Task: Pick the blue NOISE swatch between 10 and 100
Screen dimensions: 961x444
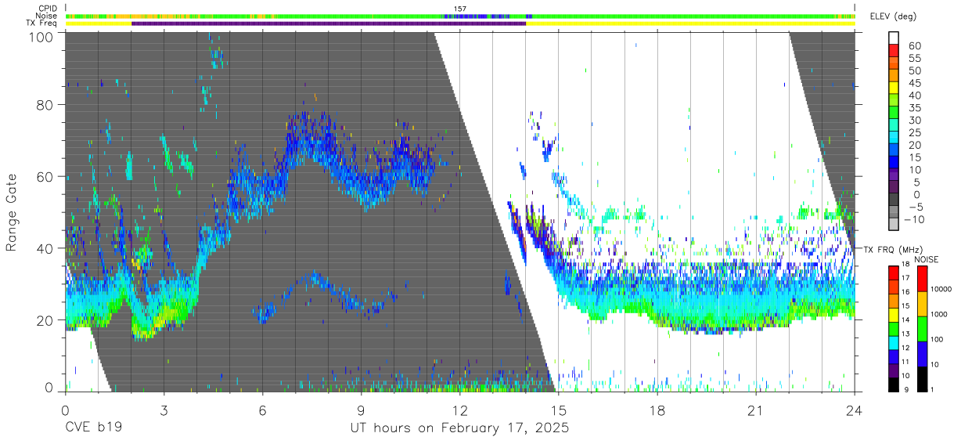Action: click(922, 354)
